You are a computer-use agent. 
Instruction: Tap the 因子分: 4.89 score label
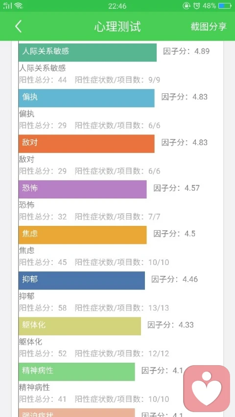coord(186,51)
